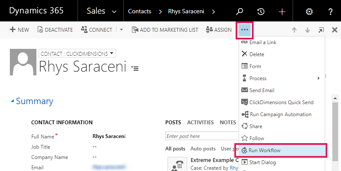Click DEACTIVATE in the command bar
This screenshot has height=171, width=341.
[55, 30]
